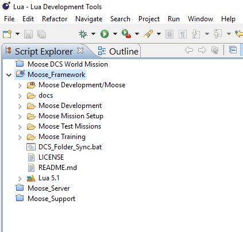Toggle block selection mode icon
Image resolution: width=243 pixels, height=232 pixels.
(169, 34)
